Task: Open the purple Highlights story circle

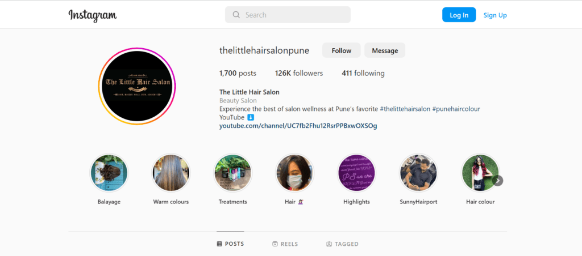Action: pyautogui.click(x=356, y=173)
